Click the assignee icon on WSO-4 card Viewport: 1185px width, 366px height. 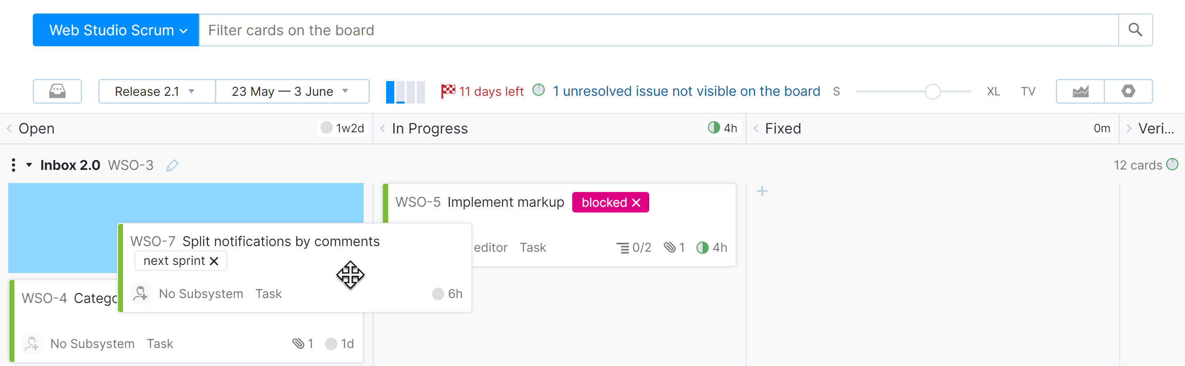click(32, 343)
